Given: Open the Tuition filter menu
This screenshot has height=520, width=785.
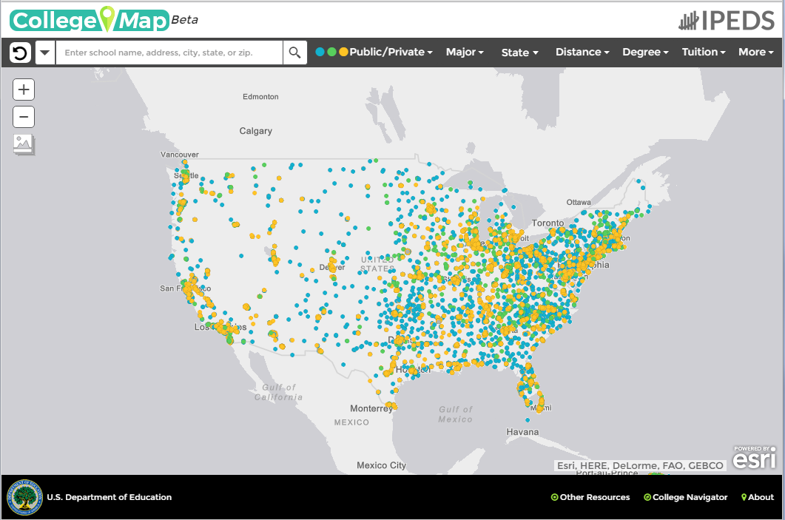Looking at the screenshot, I should (x=704, y=53).
